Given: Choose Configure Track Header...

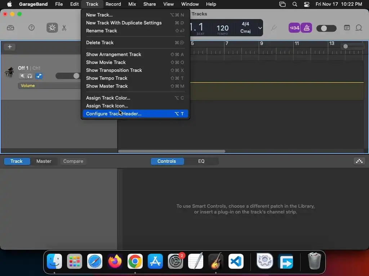Looking at the screenshot, I should pos(135,114).
